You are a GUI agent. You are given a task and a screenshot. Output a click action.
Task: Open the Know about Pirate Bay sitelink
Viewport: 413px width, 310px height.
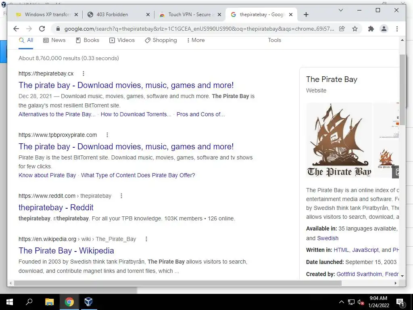point(47,175)
